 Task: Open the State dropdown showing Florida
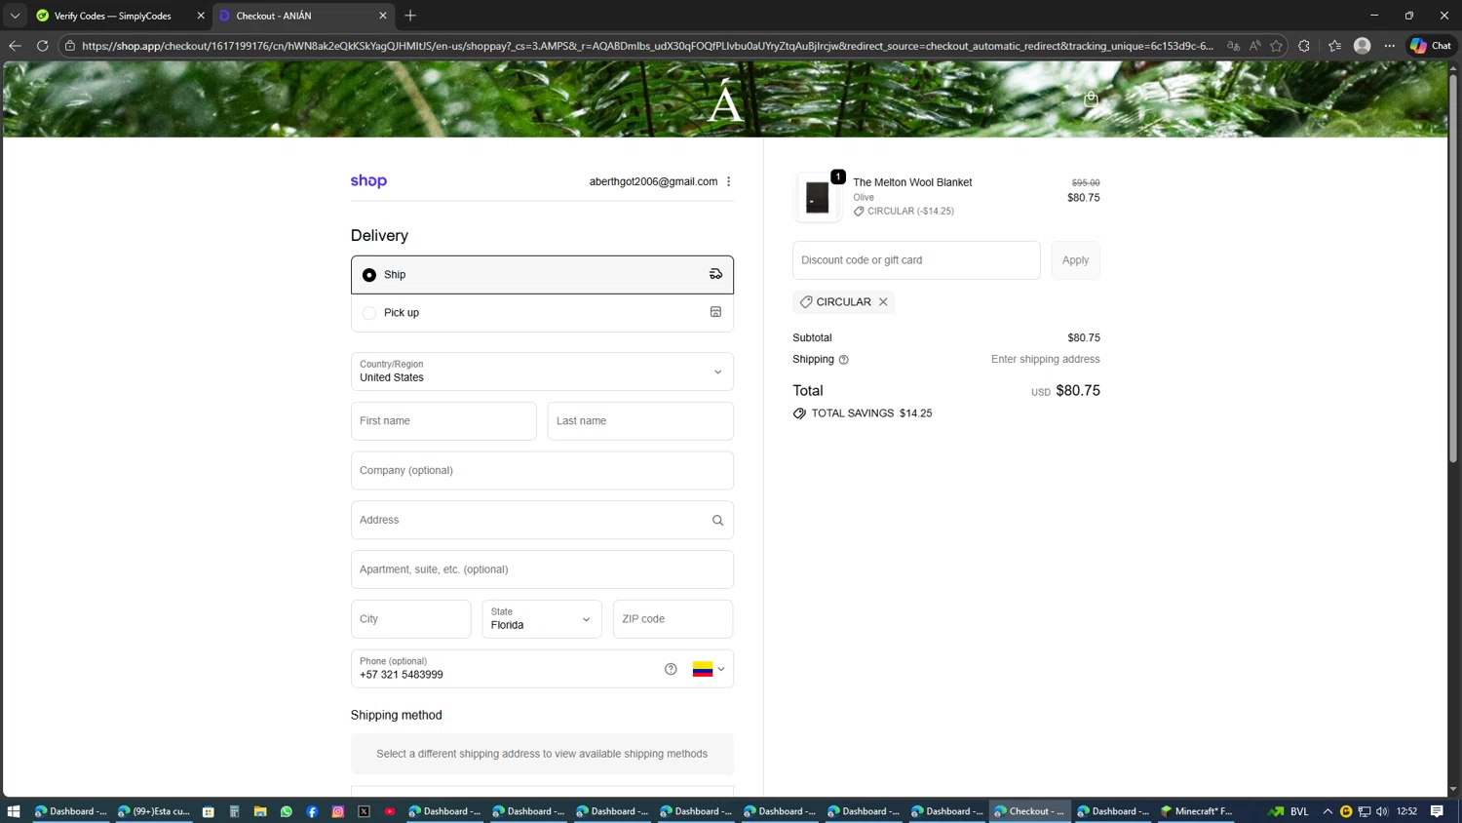coord(542,619)
